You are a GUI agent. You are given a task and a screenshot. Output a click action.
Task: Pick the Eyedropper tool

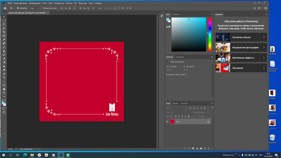click(4, 39)
